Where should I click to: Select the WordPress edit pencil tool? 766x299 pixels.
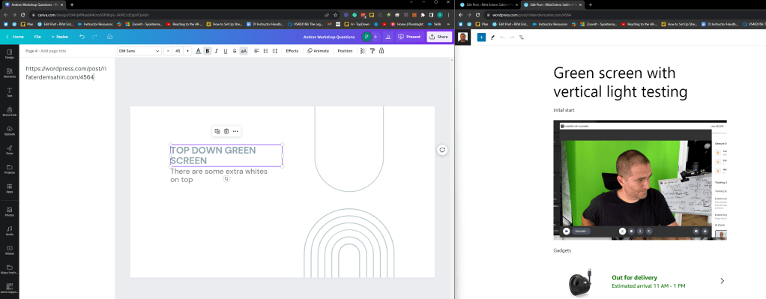point(492,37)
